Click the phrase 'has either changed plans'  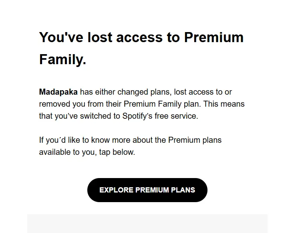[x=126, y=92]
